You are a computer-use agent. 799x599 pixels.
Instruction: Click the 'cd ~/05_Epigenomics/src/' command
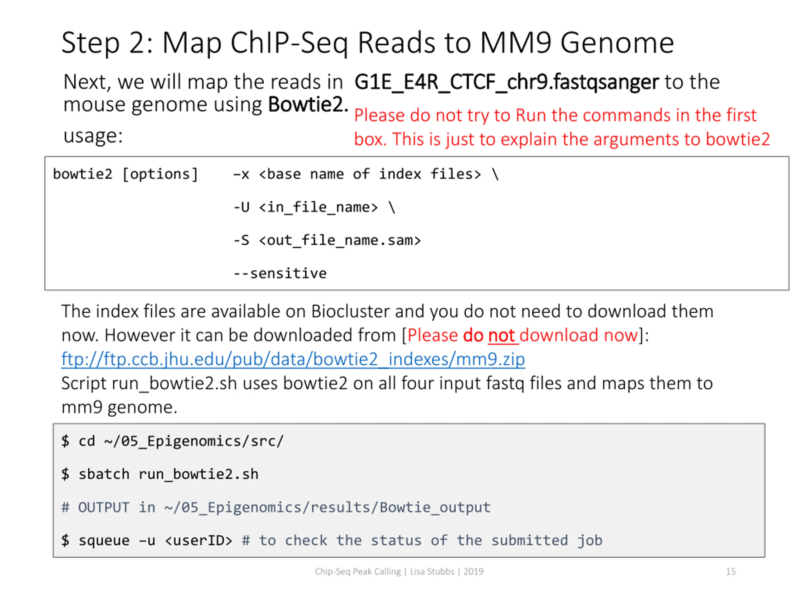tap(181, 441)
